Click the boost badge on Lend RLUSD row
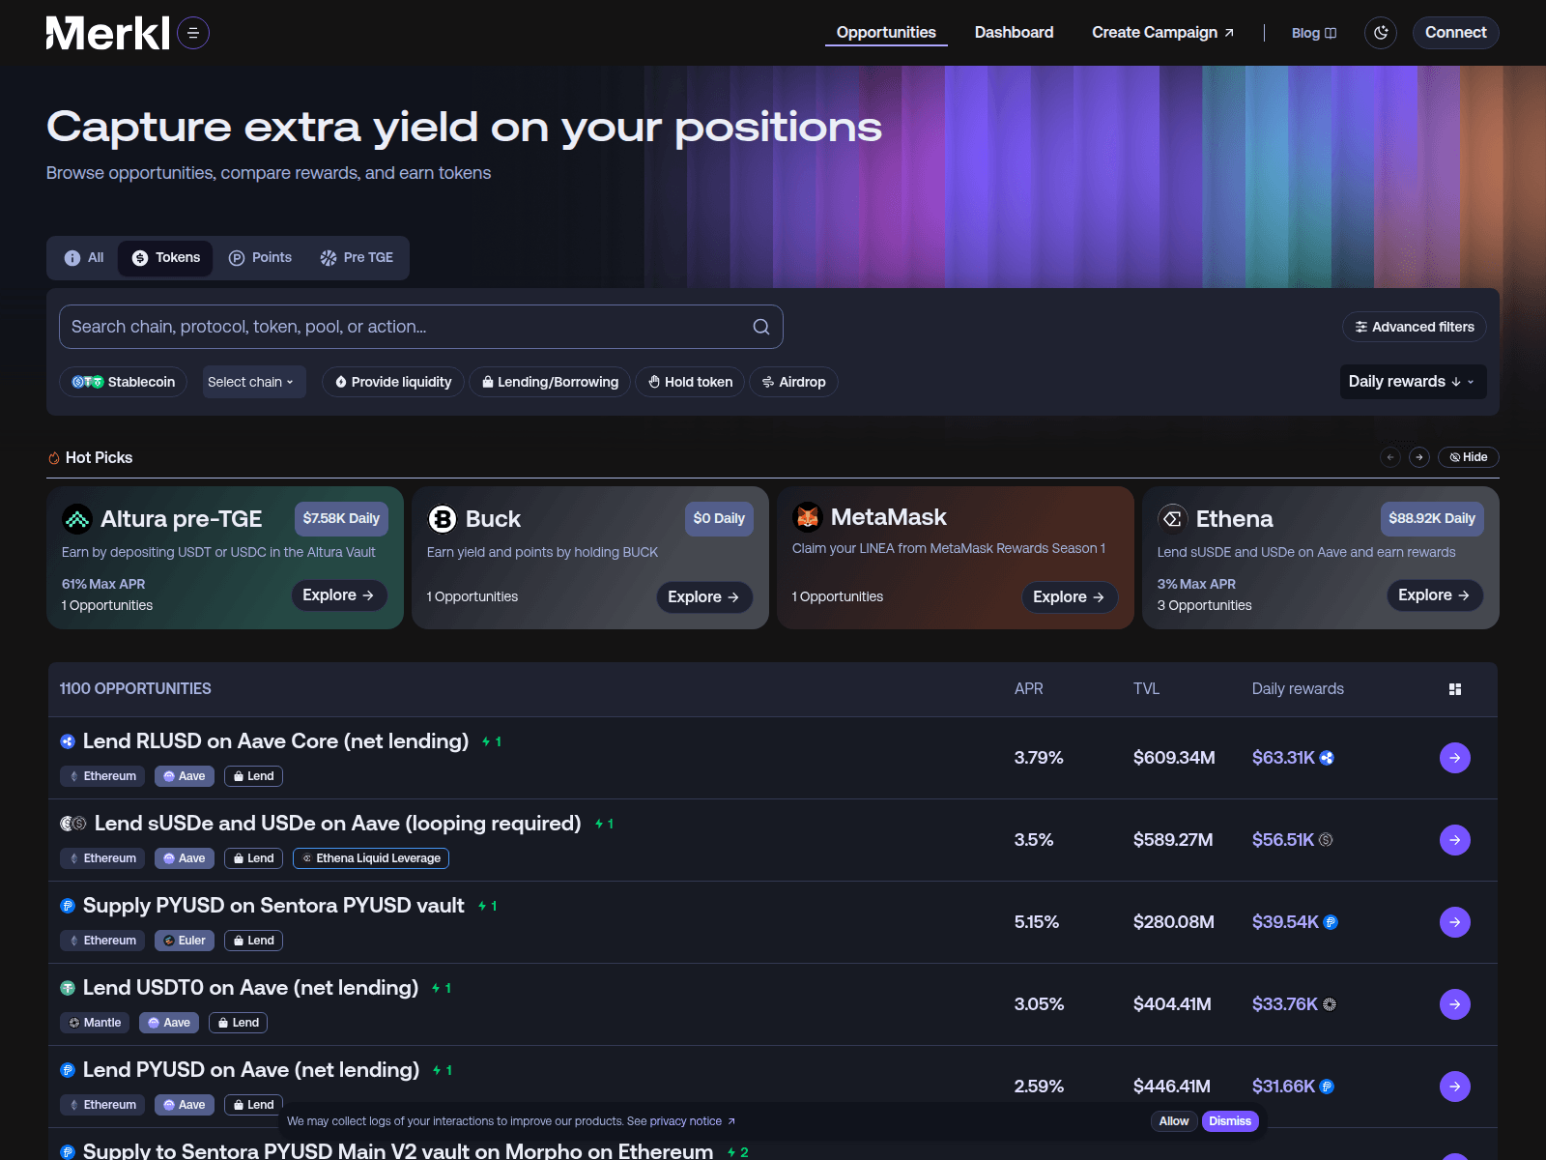The width and height of the screenshot is (1546, 1160). tap(492, 742)
